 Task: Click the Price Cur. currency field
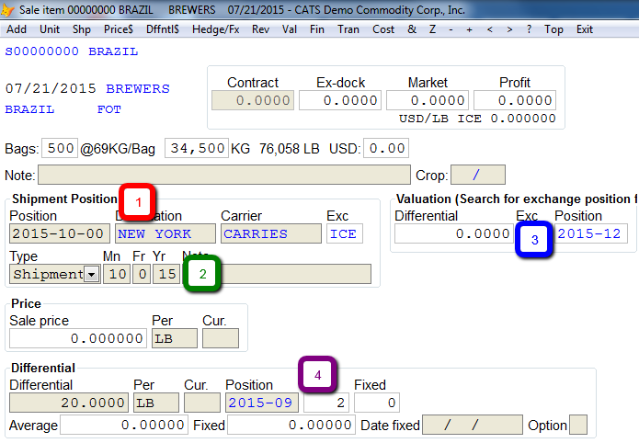tap(221, 338)
